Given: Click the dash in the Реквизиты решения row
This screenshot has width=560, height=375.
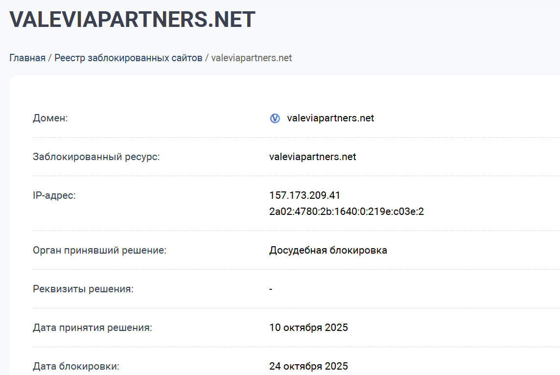Looking at the screenshot, I should [x=270, y=289].
